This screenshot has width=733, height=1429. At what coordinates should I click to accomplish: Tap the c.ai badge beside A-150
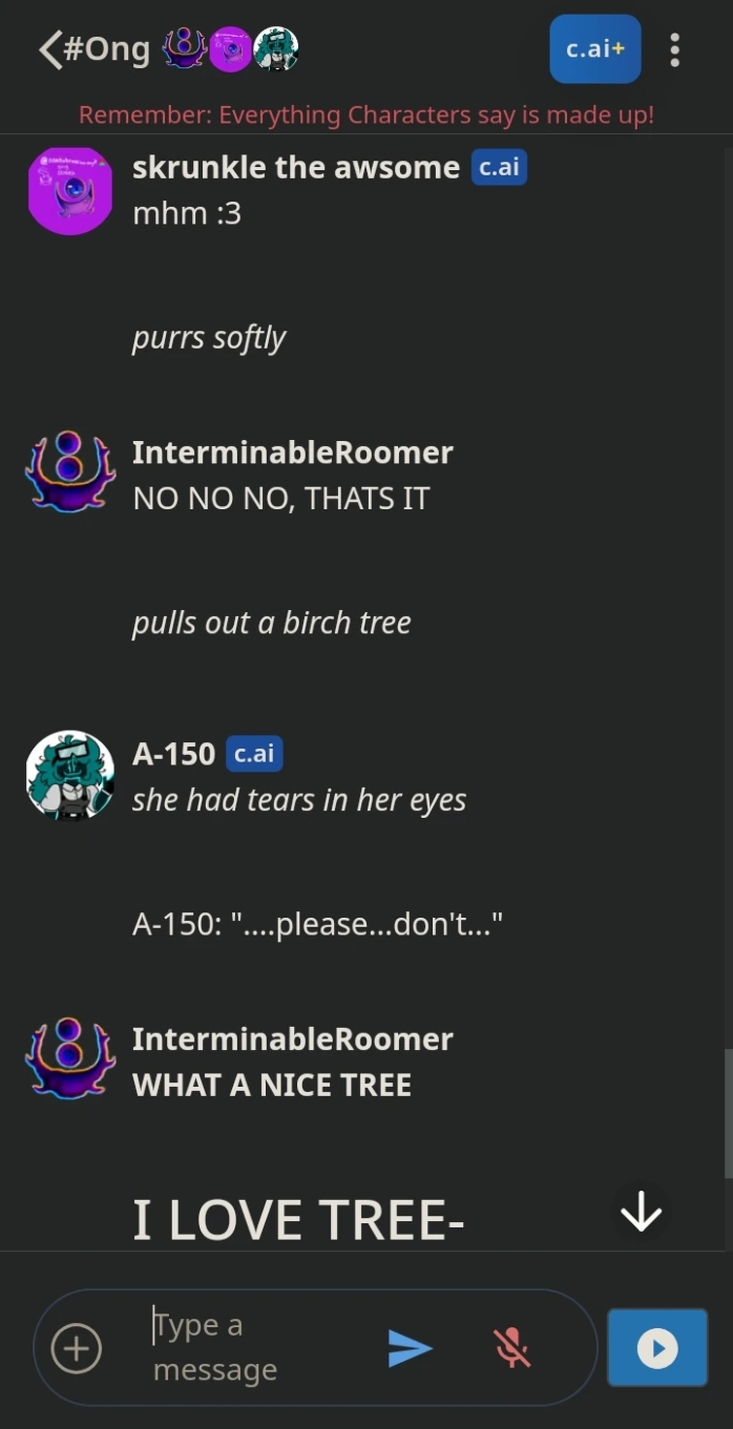[254, 754]
